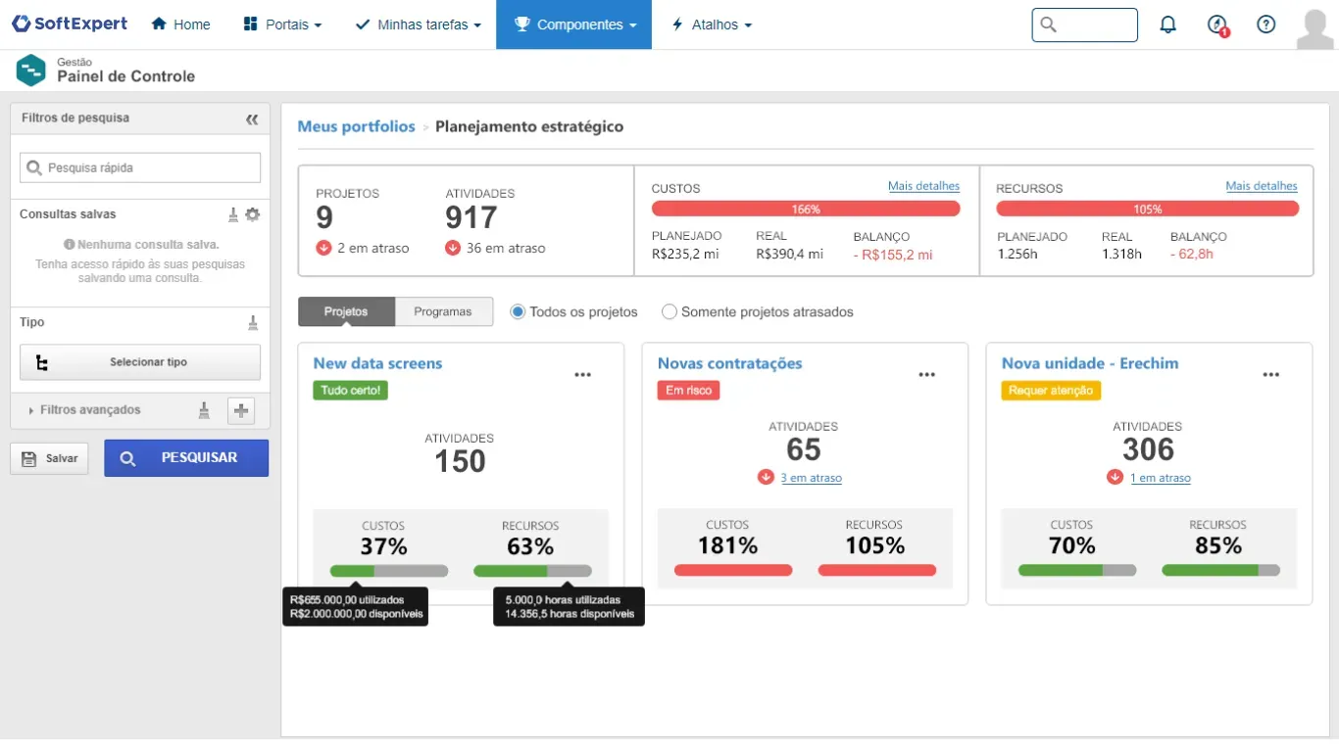Open saved queries settings gear
The width and height of the screenshot is (1339, 752).
pos(253,214)
